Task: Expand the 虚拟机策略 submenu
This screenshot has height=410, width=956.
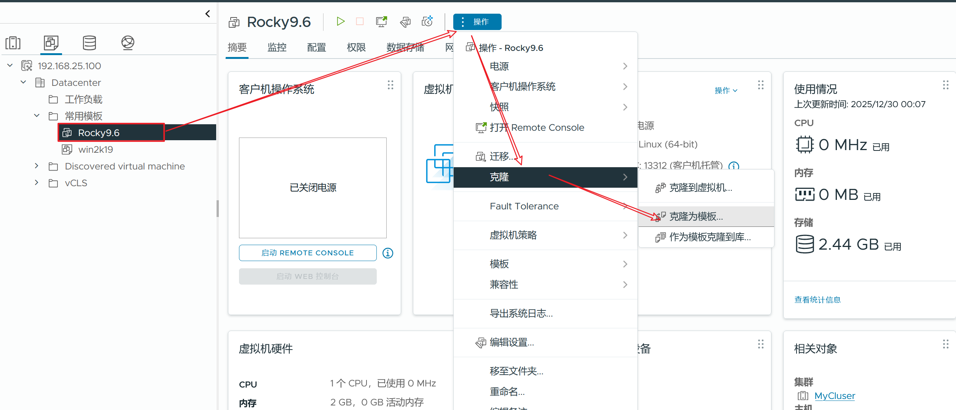Action: pyautogui.click(x=545, y=235)
